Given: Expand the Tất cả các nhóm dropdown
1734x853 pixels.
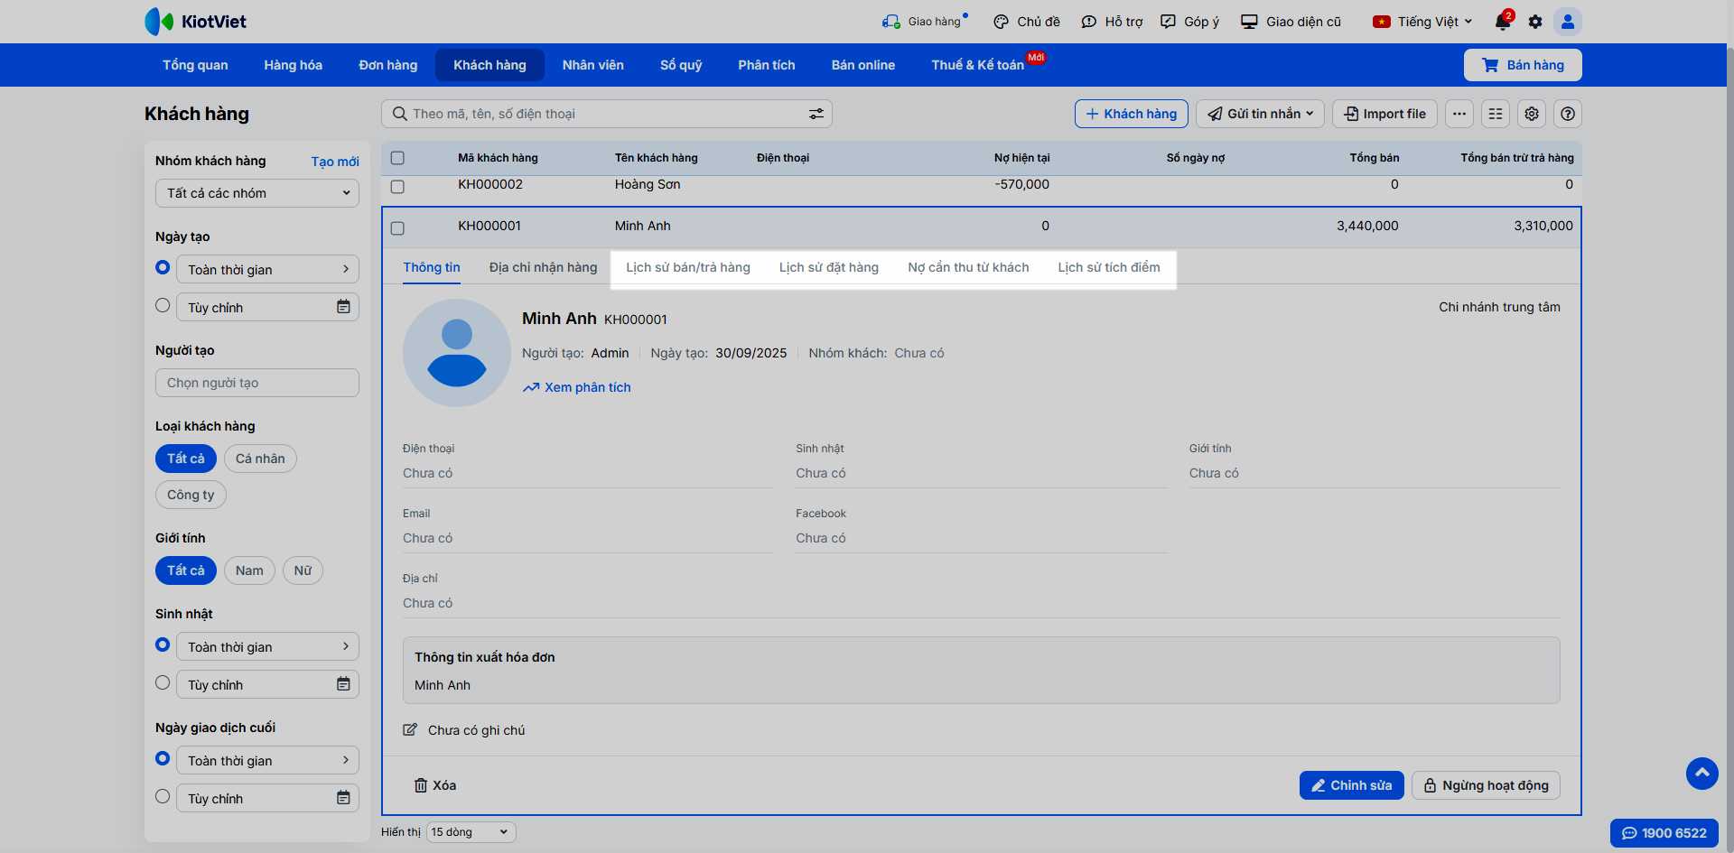Looking at the screenshot, I should (x=257, y=193).
